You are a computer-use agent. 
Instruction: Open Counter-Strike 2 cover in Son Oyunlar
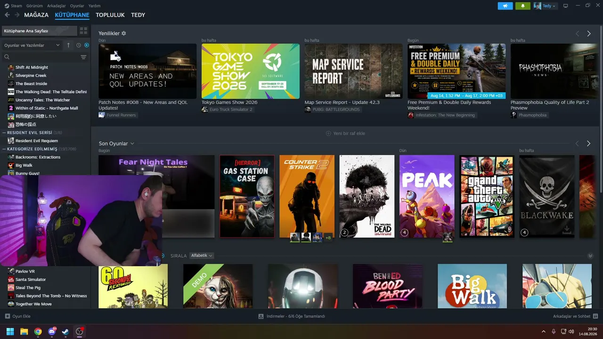(x=307, y=196)
